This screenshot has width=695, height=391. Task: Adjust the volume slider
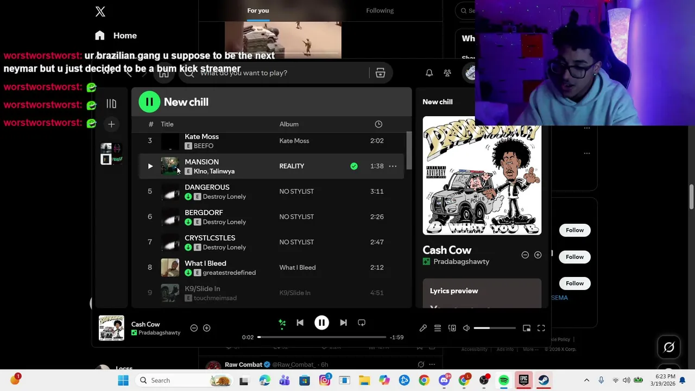point(495,328)
